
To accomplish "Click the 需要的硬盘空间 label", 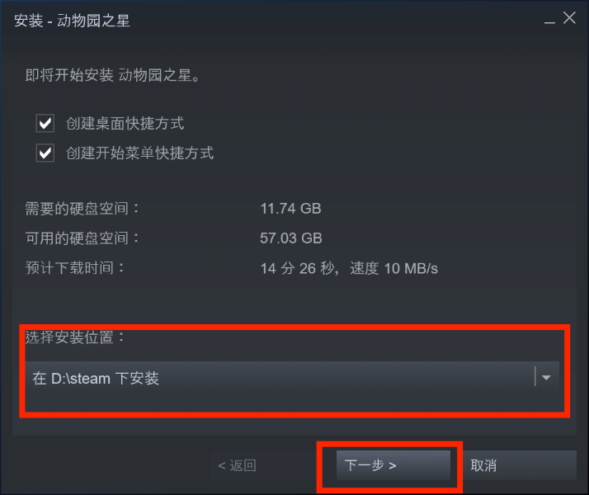I will tap(82, 209).
